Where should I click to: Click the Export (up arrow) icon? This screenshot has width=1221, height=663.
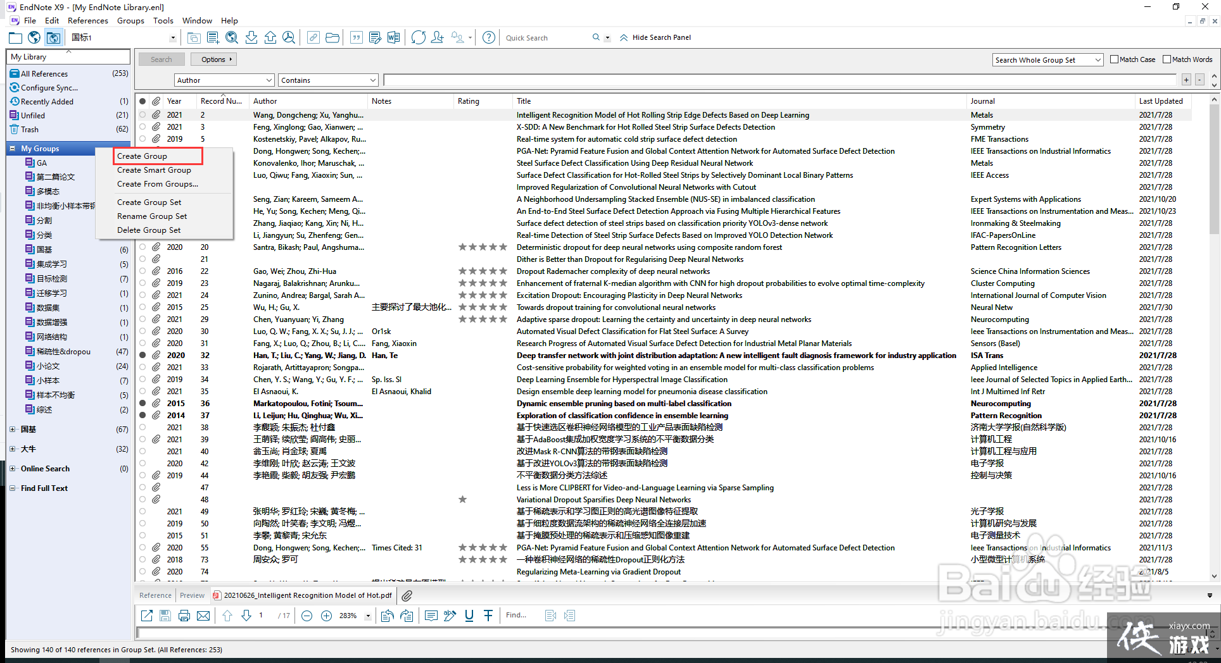tap(270, 38)
